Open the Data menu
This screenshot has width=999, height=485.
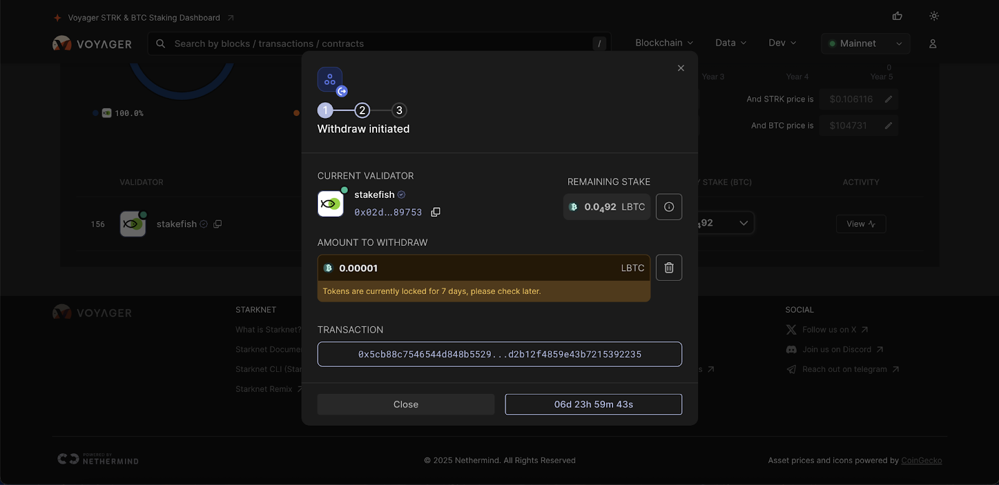coord(731,43)
